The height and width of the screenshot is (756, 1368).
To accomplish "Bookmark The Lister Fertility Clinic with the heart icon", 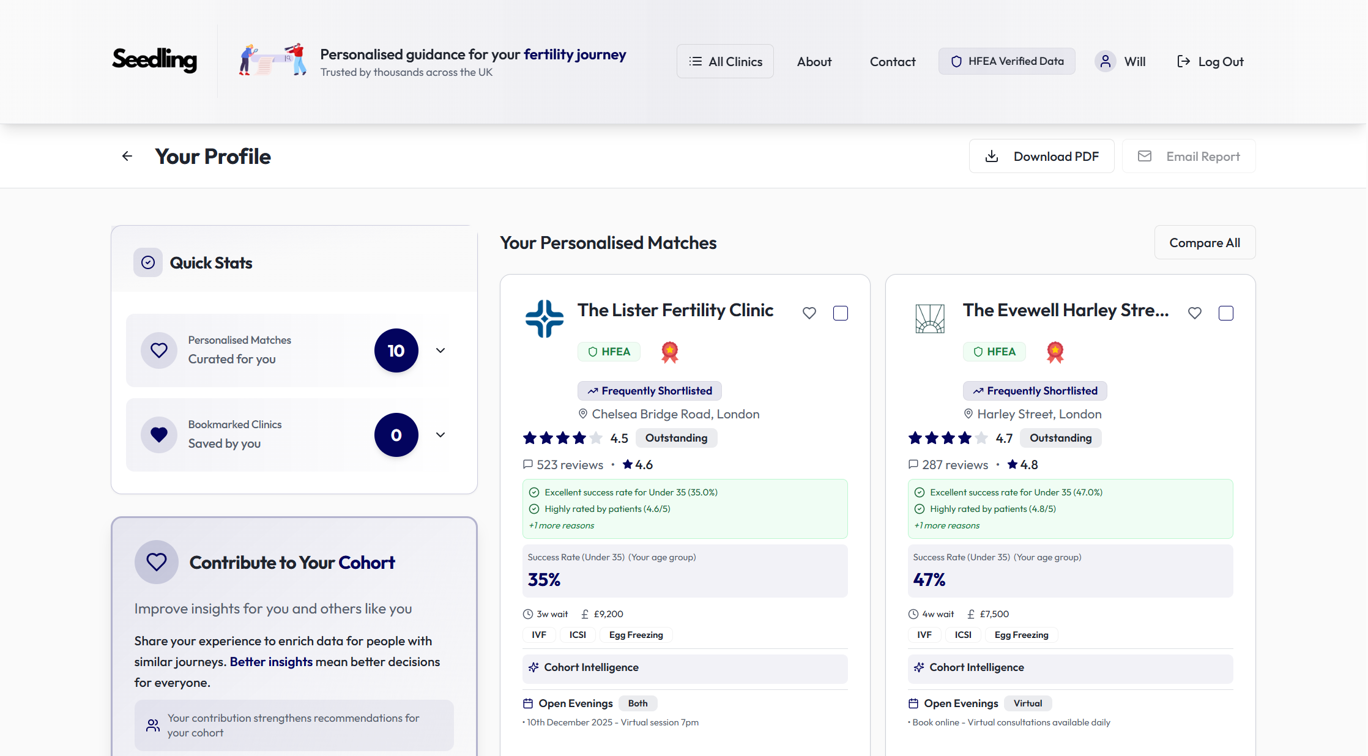I will 809,313.
